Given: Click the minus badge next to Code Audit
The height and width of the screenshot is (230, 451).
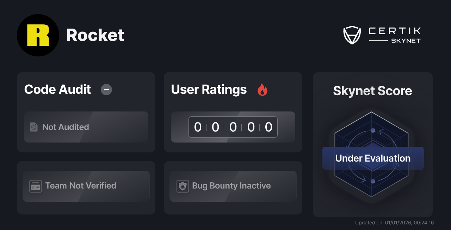Looking at the screenshot, I should point(106,90).
